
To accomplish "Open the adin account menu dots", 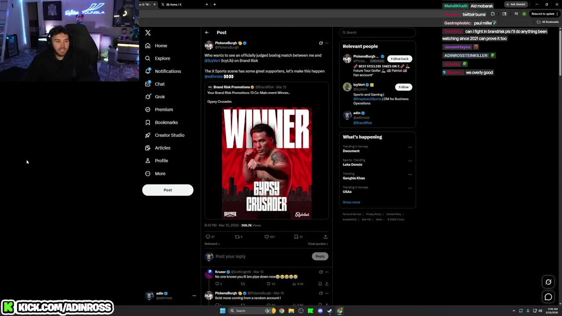I will pos(194,296).
